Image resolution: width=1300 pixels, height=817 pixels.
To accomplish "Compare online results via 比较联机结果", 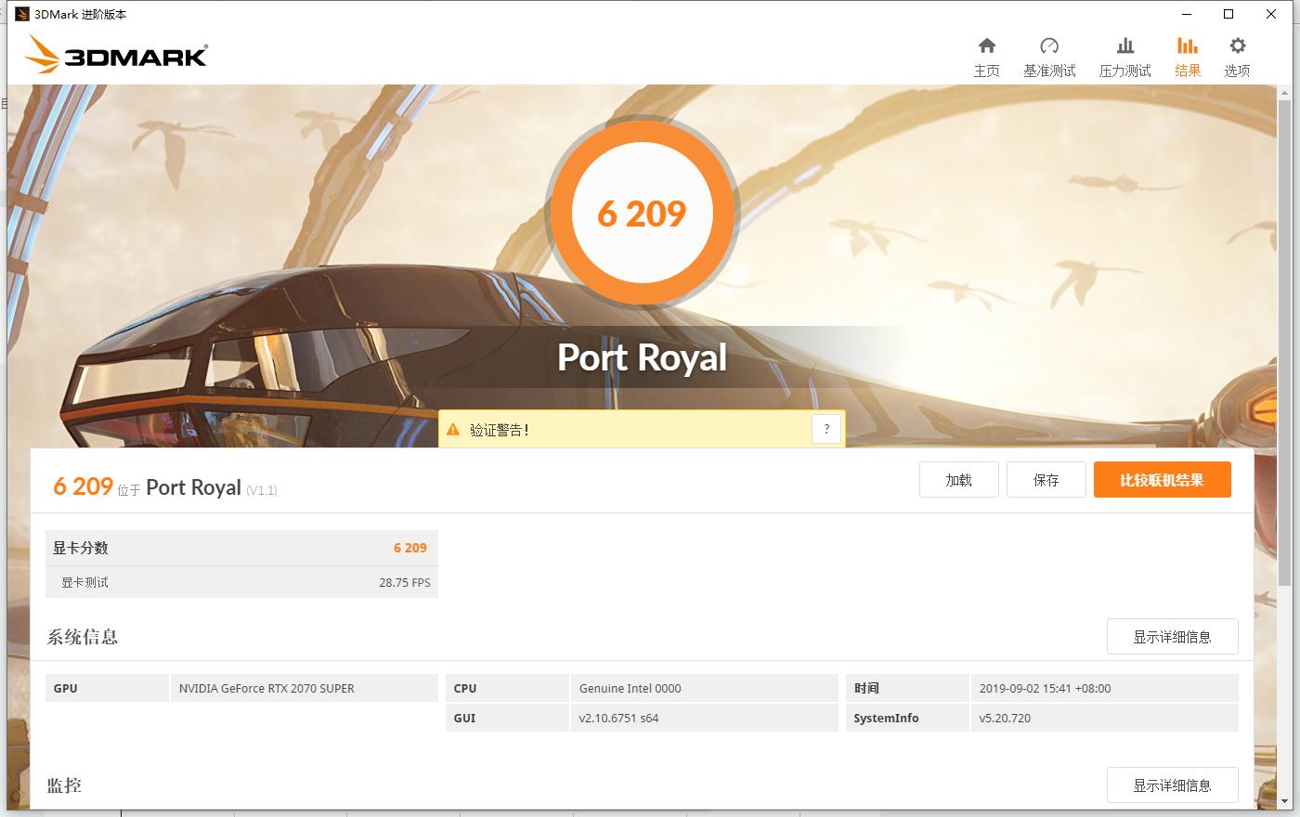I will tap(1162, 479).
